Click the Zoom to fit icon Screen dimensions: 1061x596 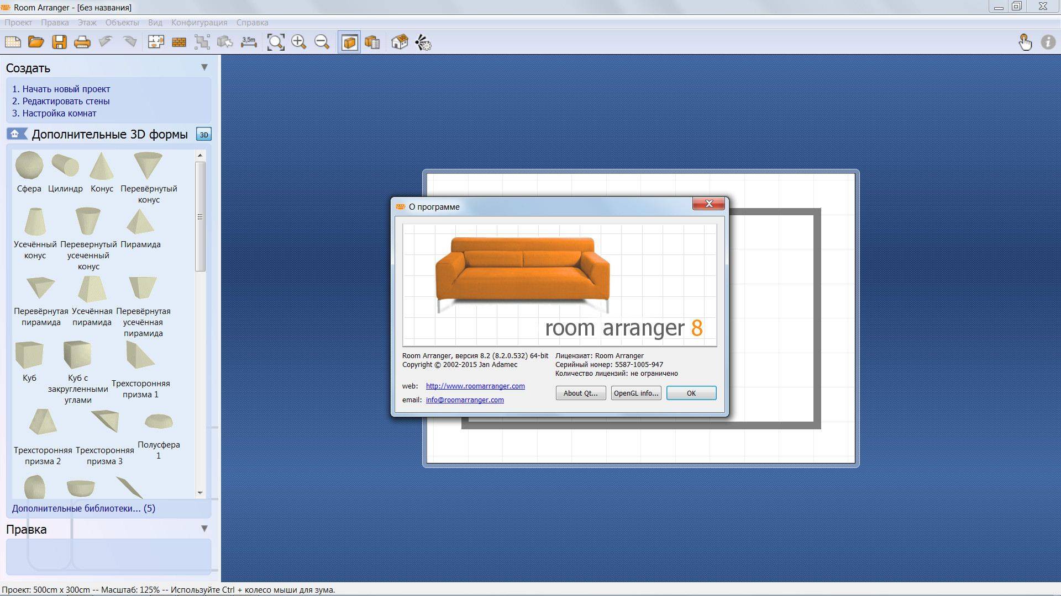click(x=275, y=42)
